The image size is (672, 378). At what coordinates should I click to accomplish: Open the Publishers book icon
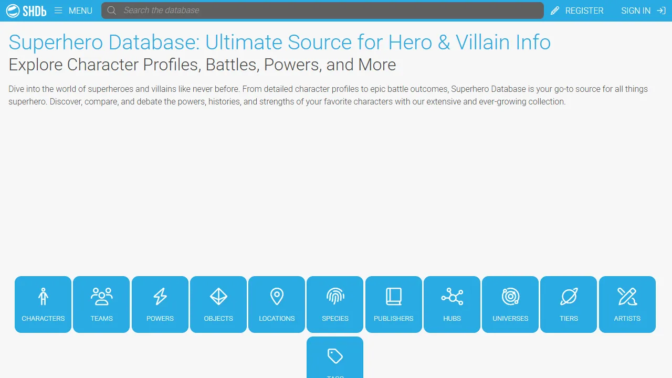[393, 297]
